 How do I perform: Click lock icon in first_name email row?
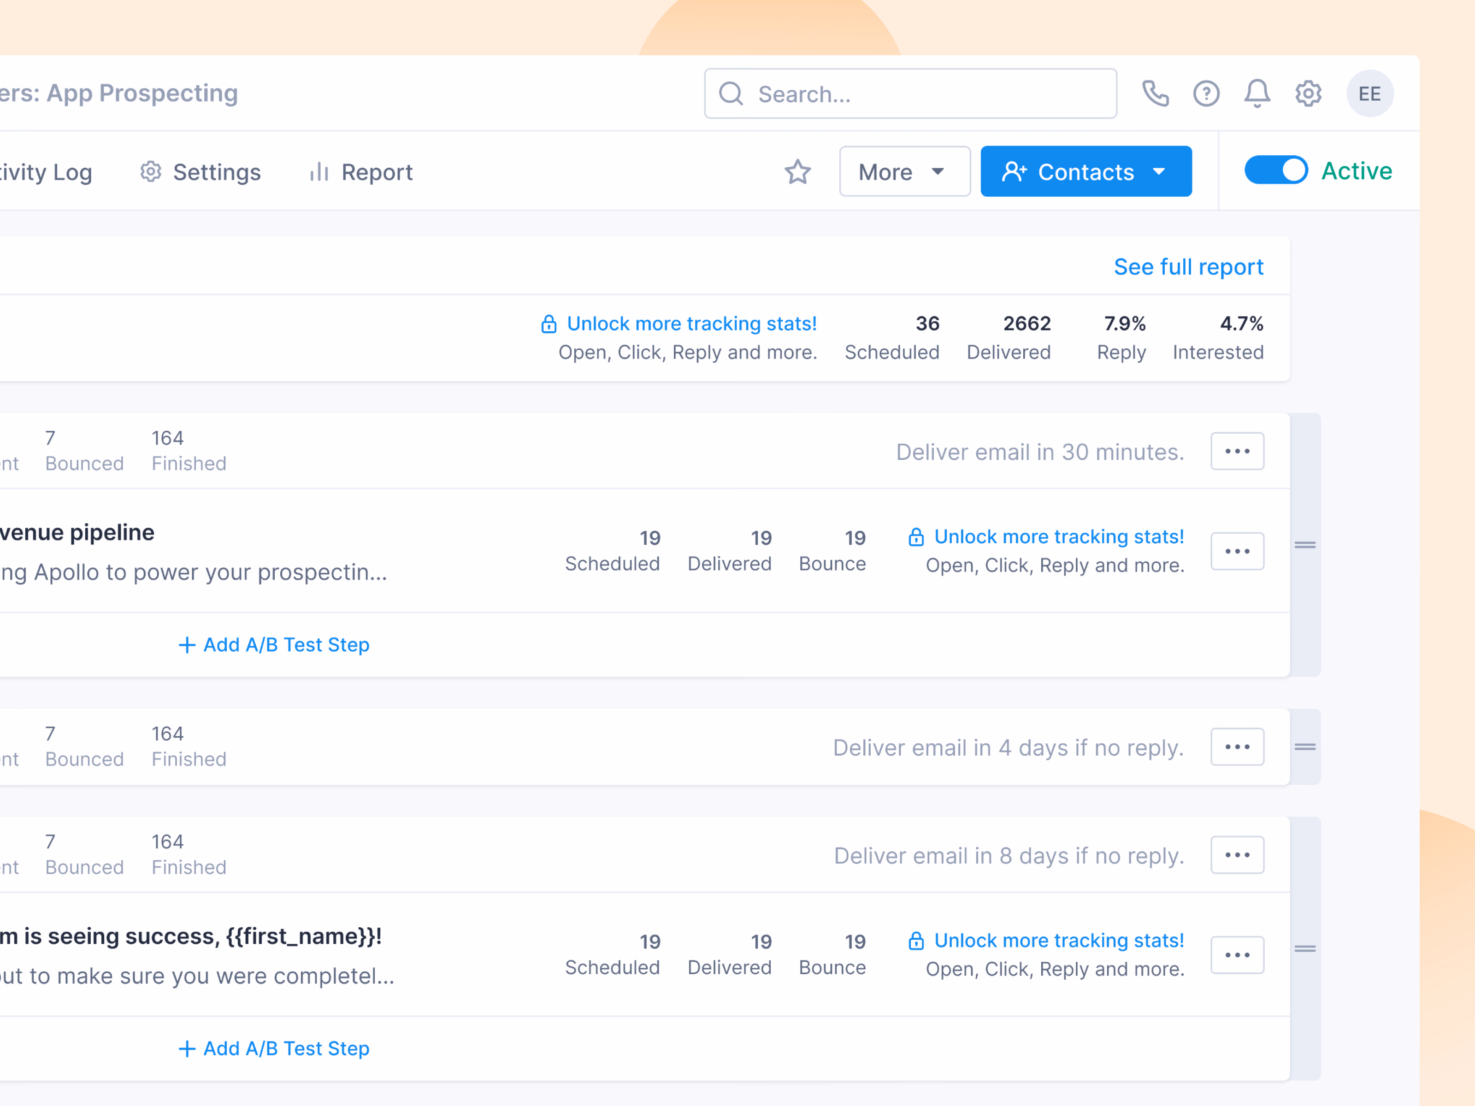915,941
